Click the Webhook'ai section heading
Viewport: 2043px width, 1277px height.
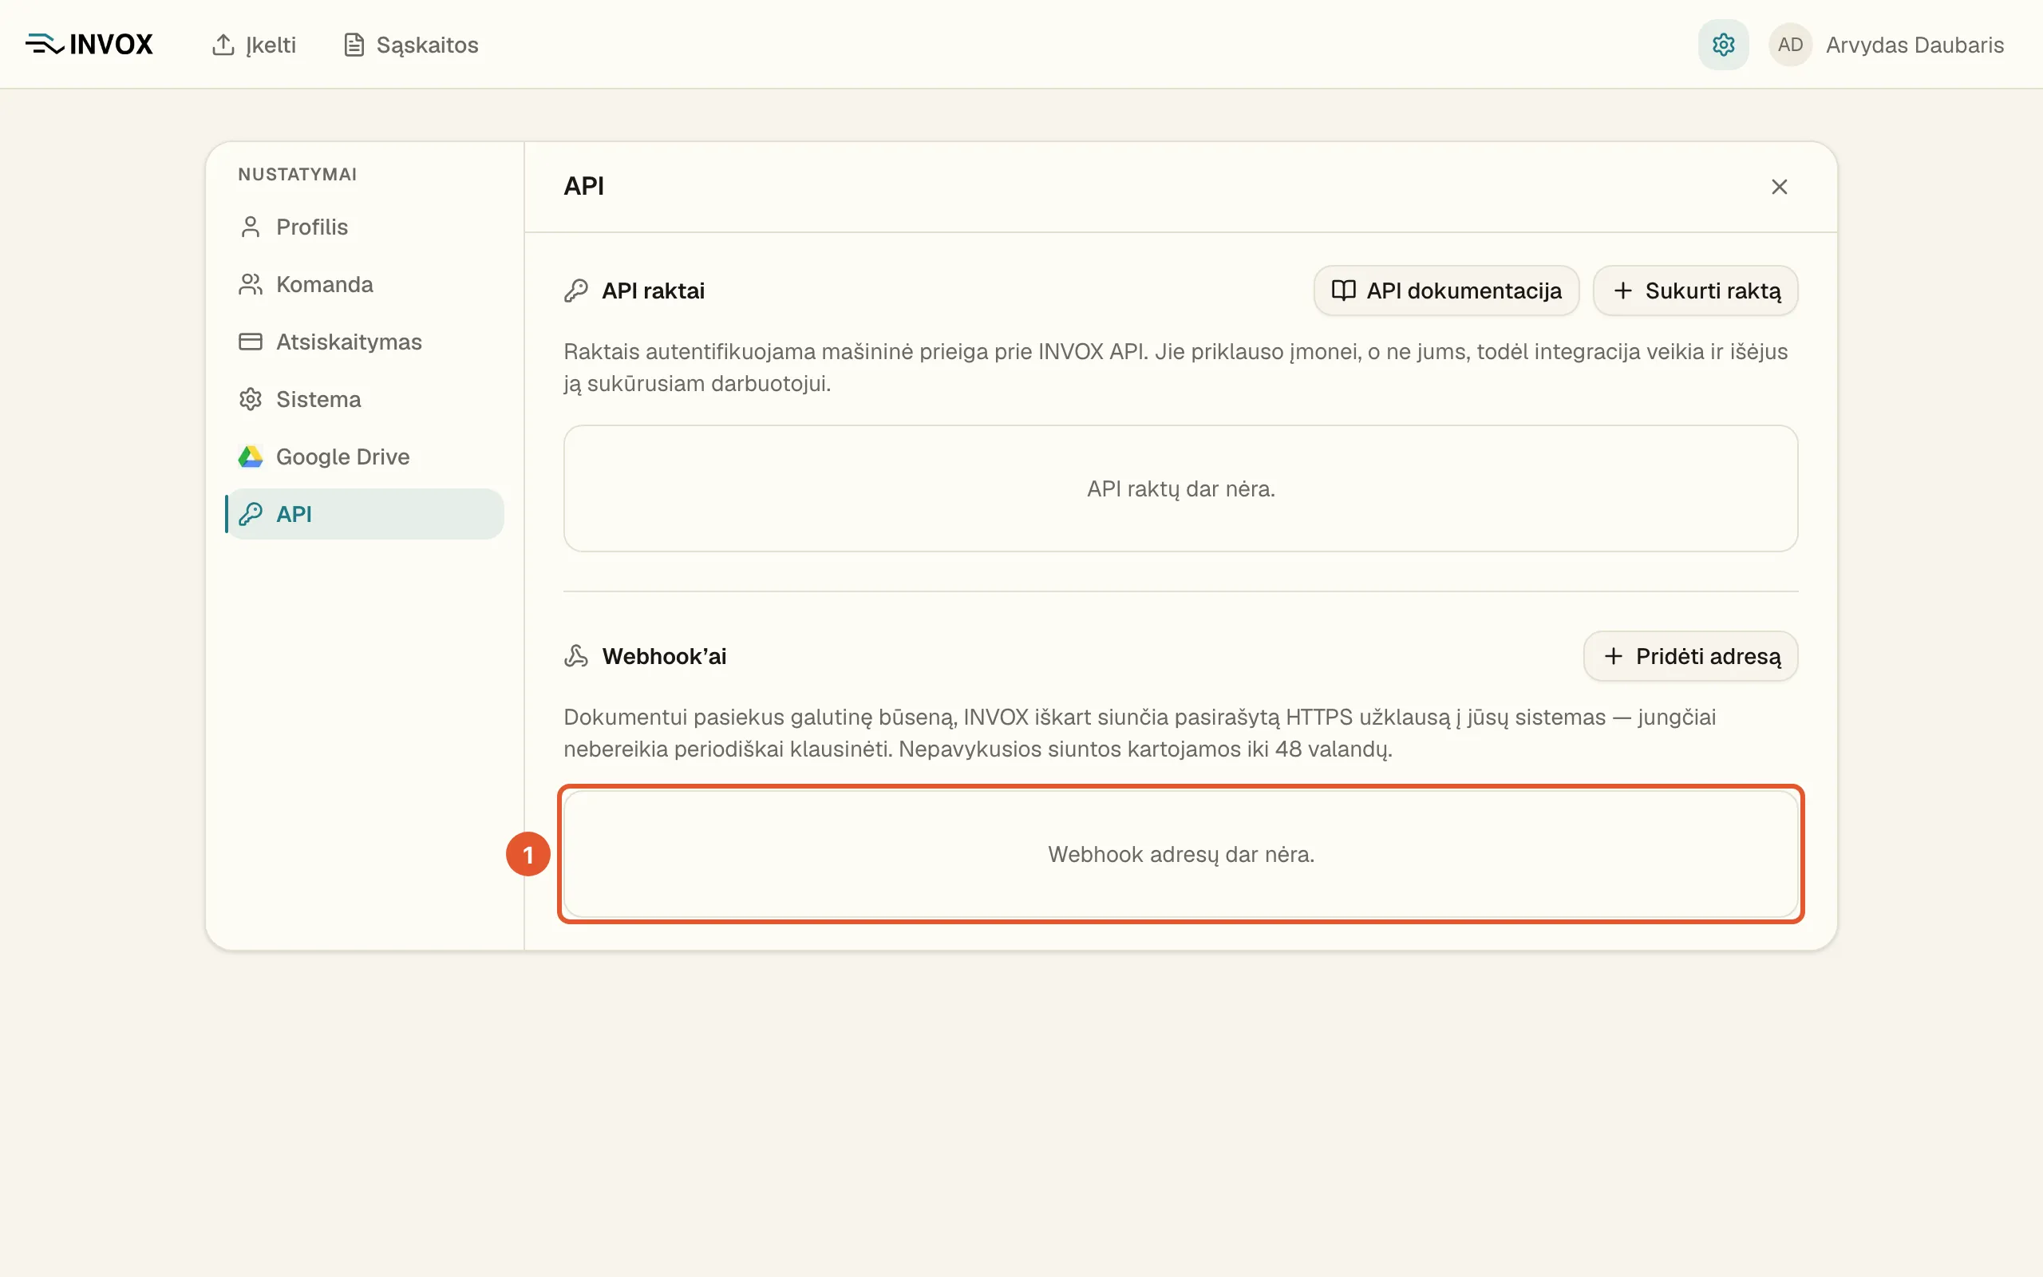coord(663,656)
